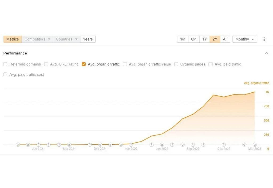This screenshot has height=188, width=273.
Task: Click the first G update marker on timeline
Action: coord(18,144)
